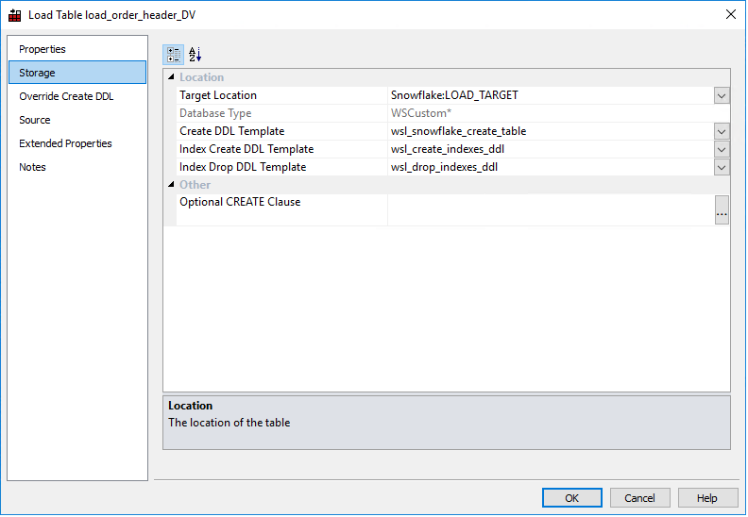Open the Create DDL Template dropdown
Image resolution: width=748 pixels, height=517 pixels.
[x=722, y=131]
